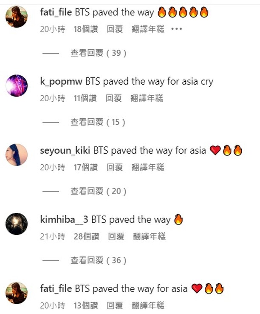Viewport: 260px width, 314px height.
Task: View the 13 likes on last fati_file comment
Action: (x=85, y=305)
